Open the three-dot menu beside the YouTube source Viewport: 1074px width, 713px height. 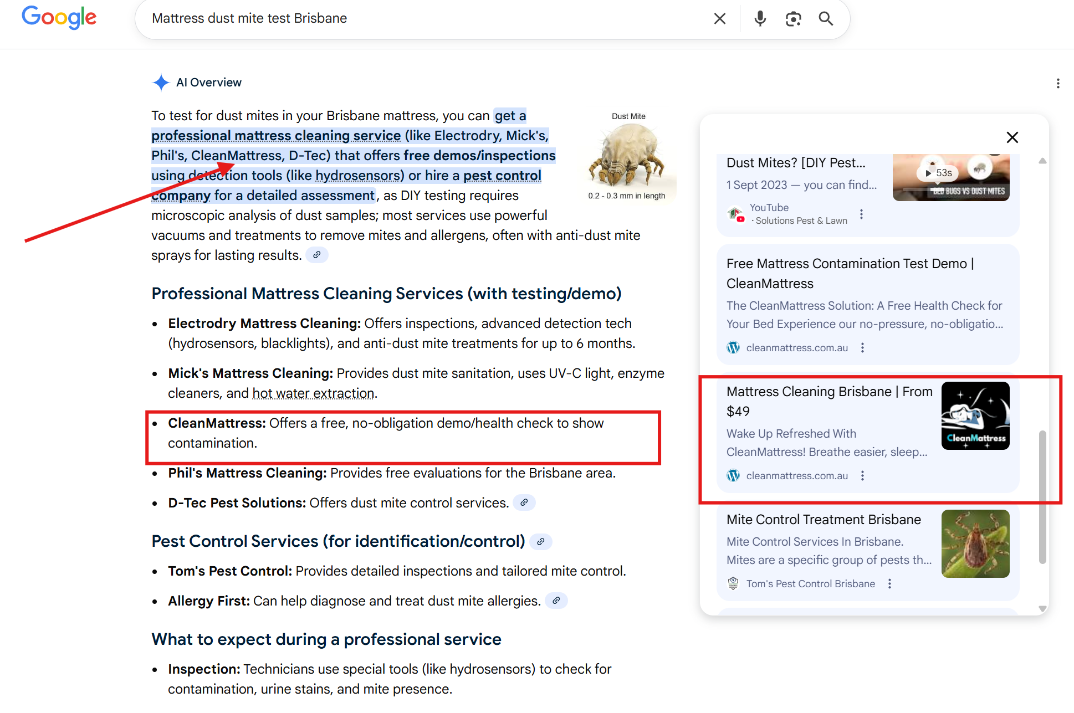coord(861,214)
